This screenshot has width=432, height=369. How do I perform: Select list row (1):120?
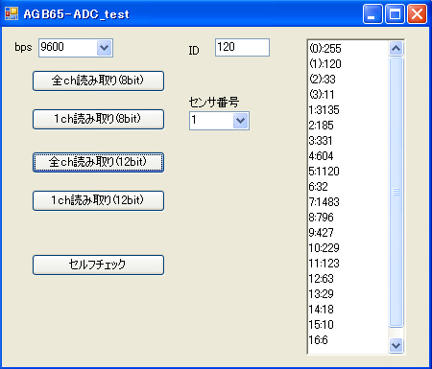pos(348,64)
